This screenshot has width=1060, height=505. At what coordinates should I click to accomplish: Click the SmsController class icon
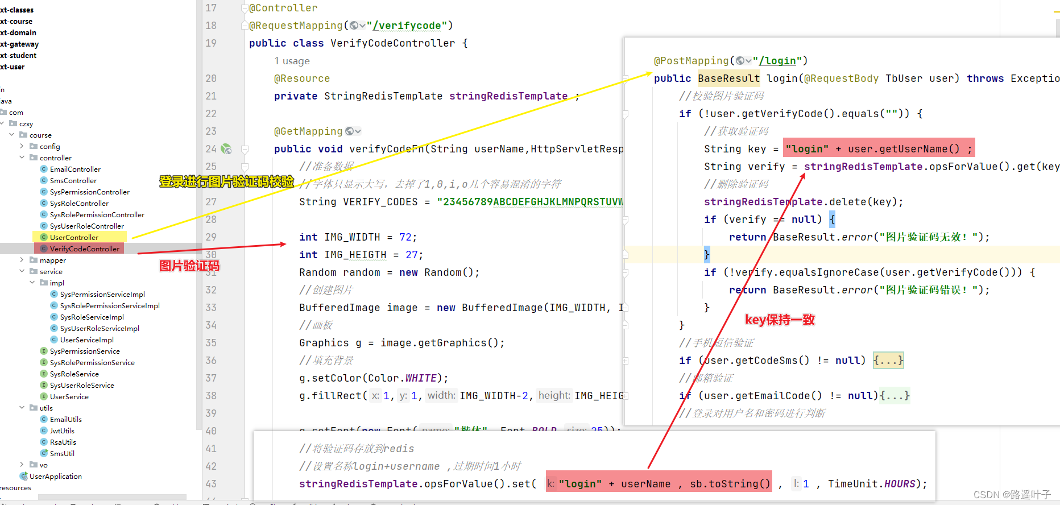coord(44,180)
